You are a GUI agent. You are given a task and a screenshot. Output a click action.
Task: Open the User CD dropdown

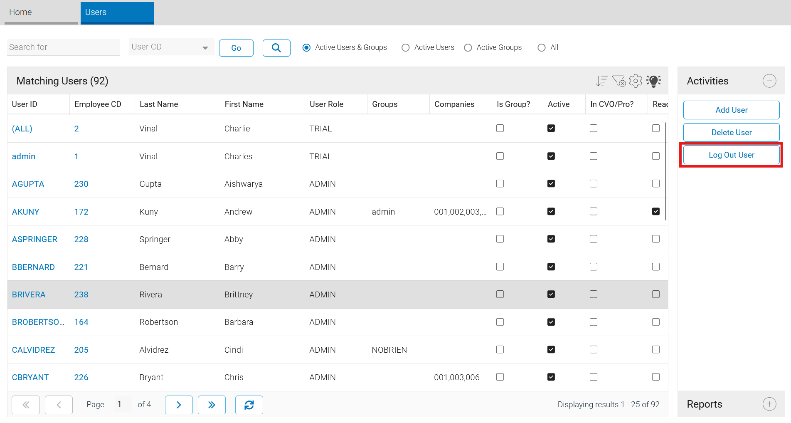point(172,47)
